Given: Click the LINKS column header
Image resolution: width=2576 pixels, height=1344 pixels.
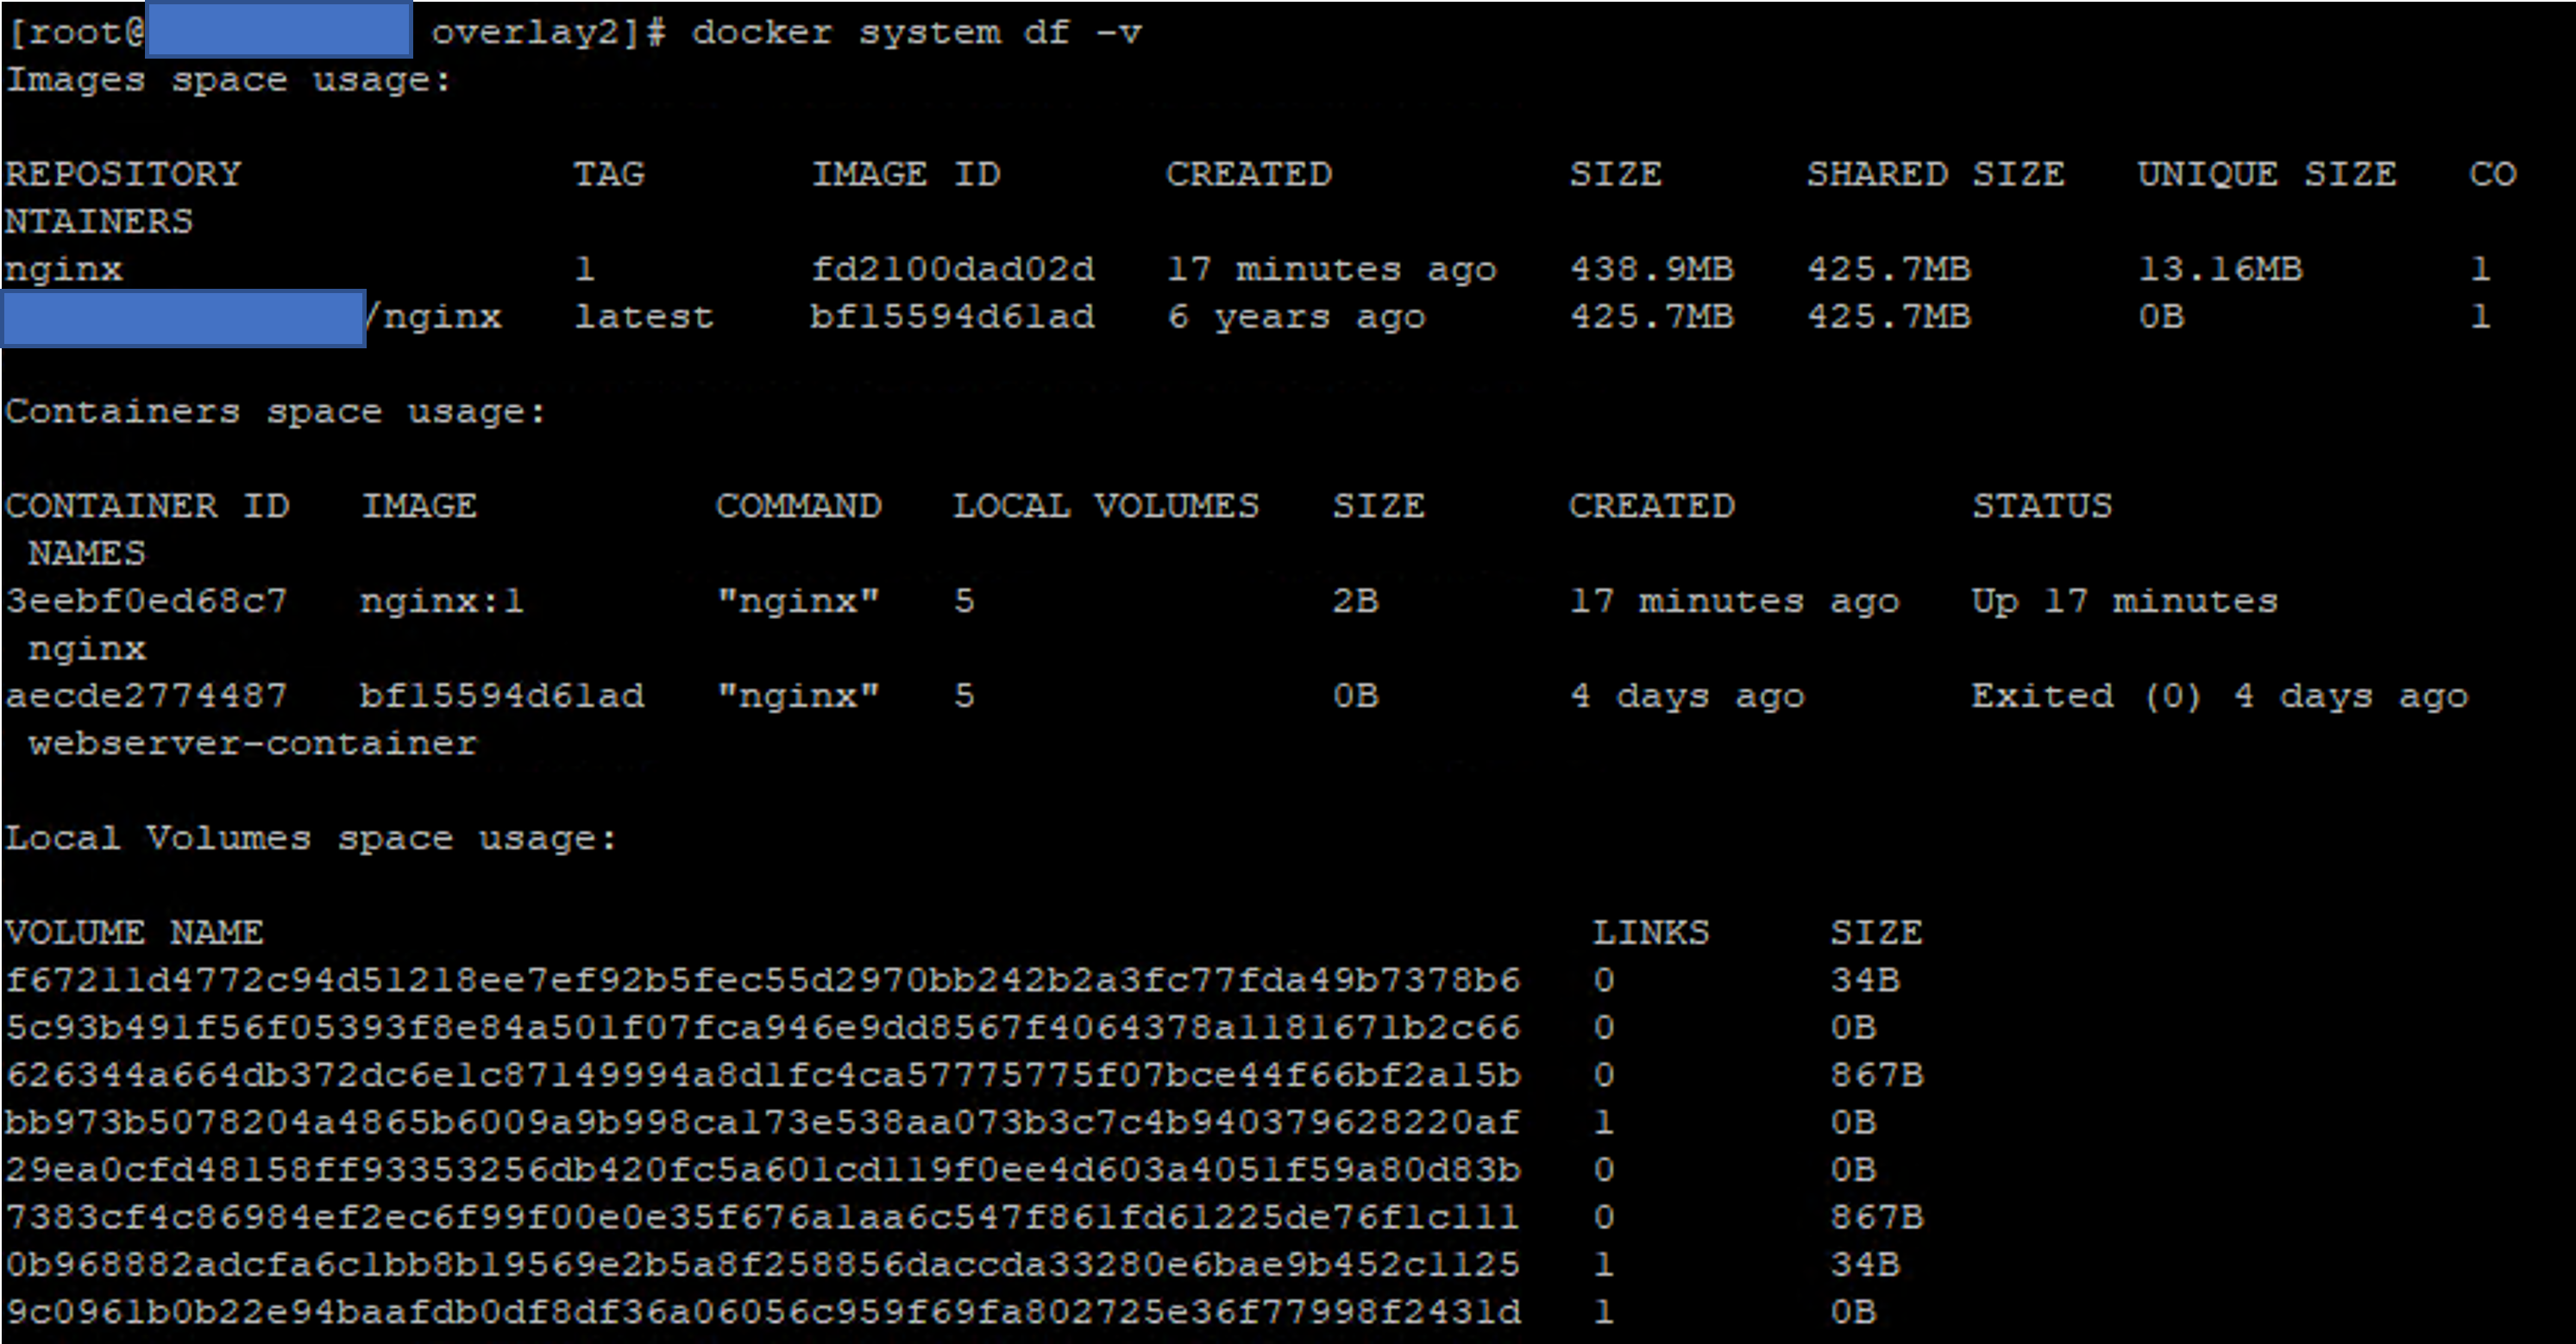Looking at the screenshot, I should pyautogui.click(x=1650, y=932).
